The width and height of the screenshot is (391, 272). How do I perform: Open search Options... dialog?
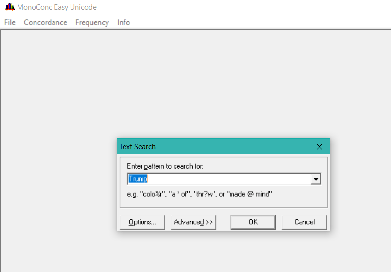point(142,222)
